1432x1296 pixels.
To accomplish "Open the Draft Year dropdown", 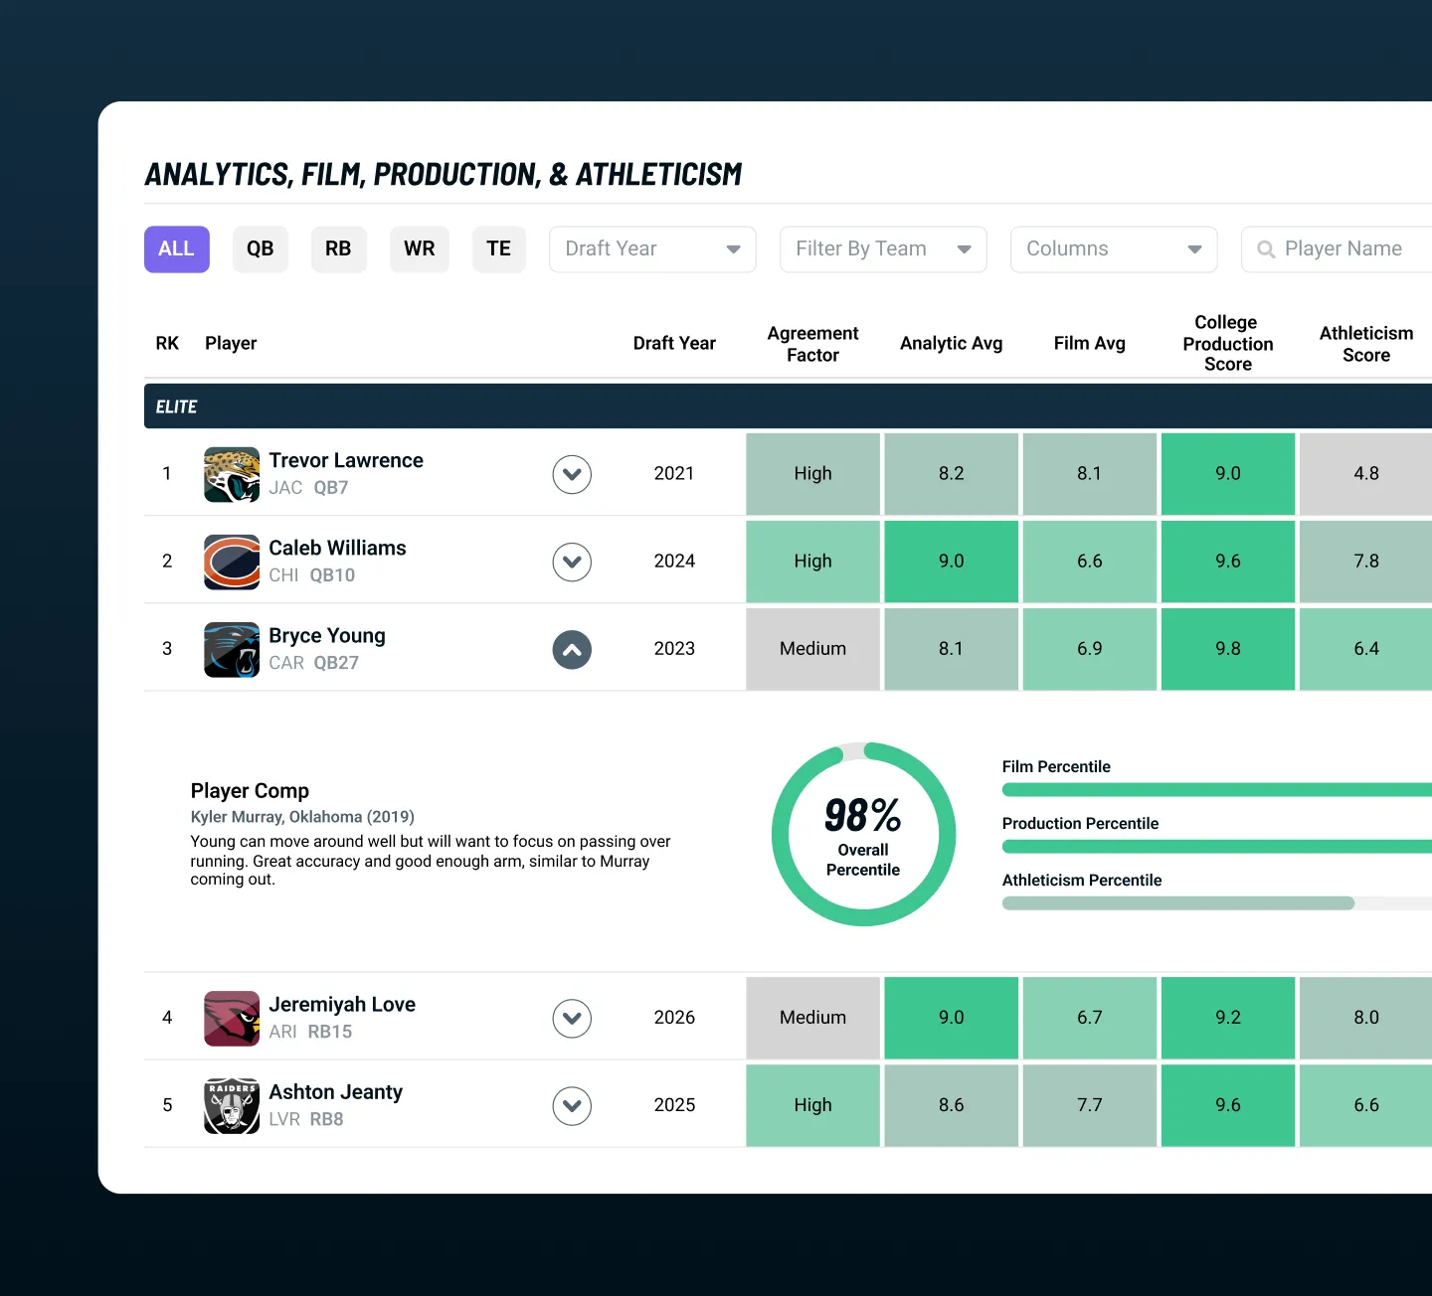I will 652,249.
